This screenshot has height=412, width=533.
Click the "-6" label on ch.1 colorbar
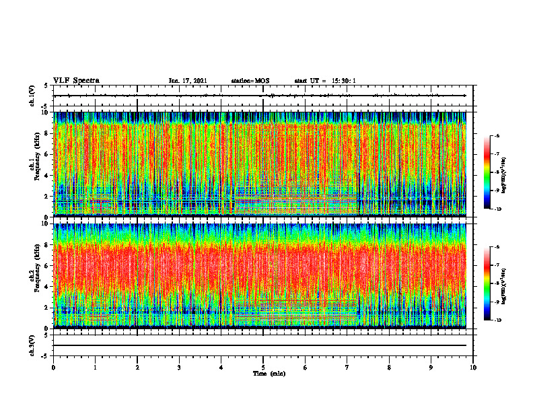(x=497, y=135)
